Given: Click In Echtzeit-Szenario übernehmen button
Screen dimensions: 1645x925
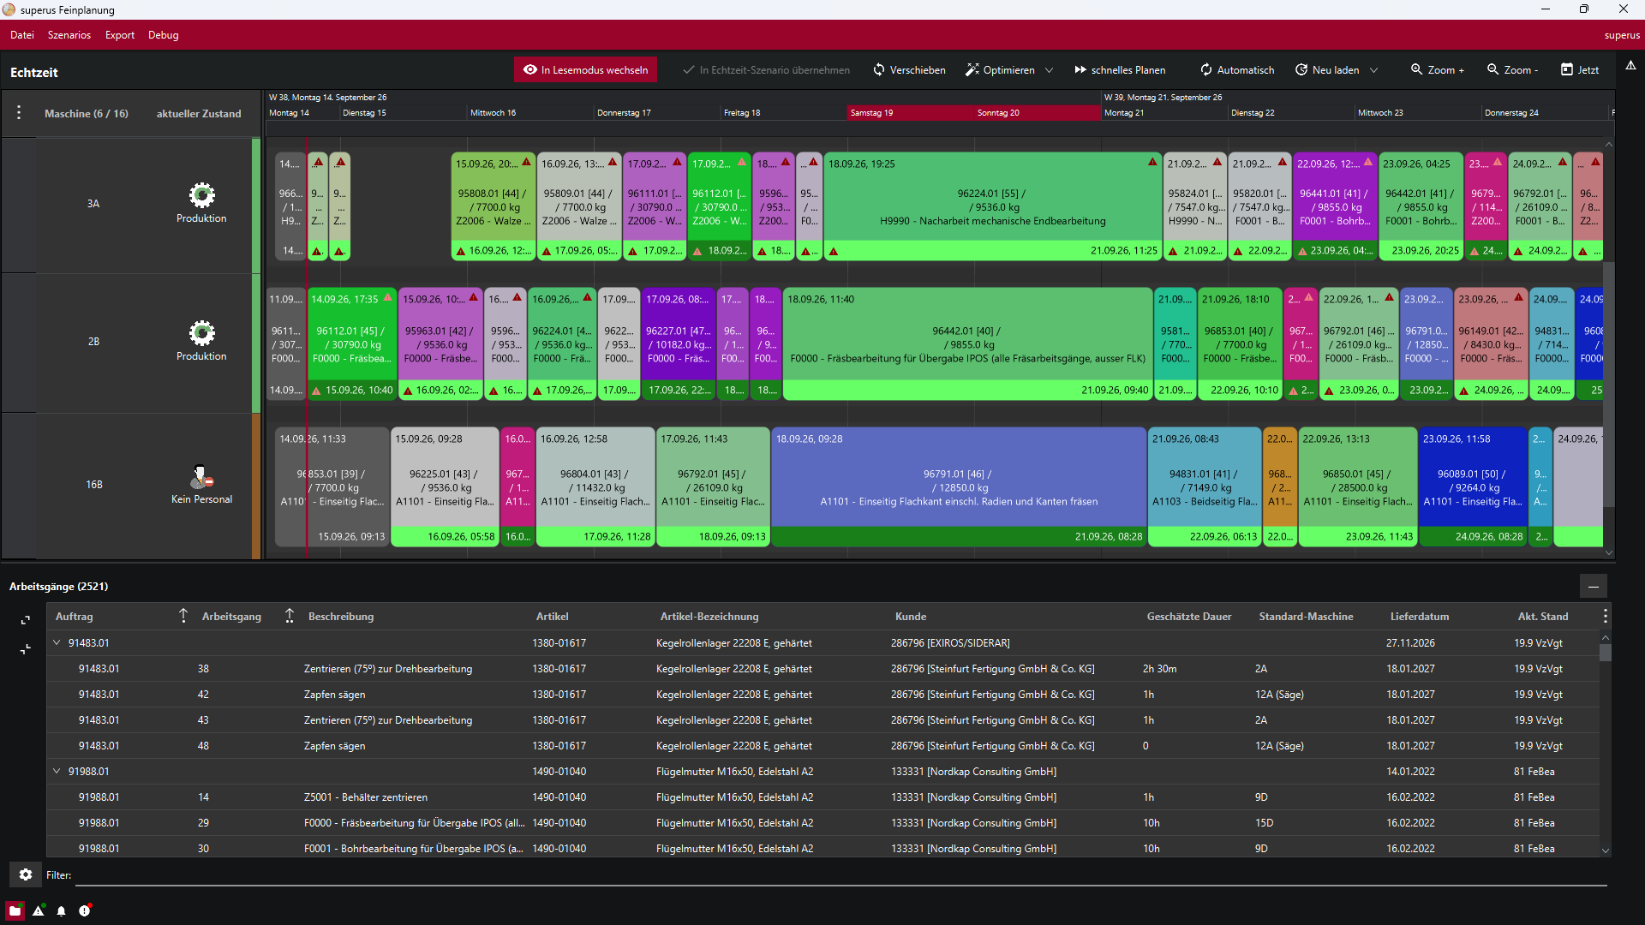Looking at the screenshot, I should [766, 70].
